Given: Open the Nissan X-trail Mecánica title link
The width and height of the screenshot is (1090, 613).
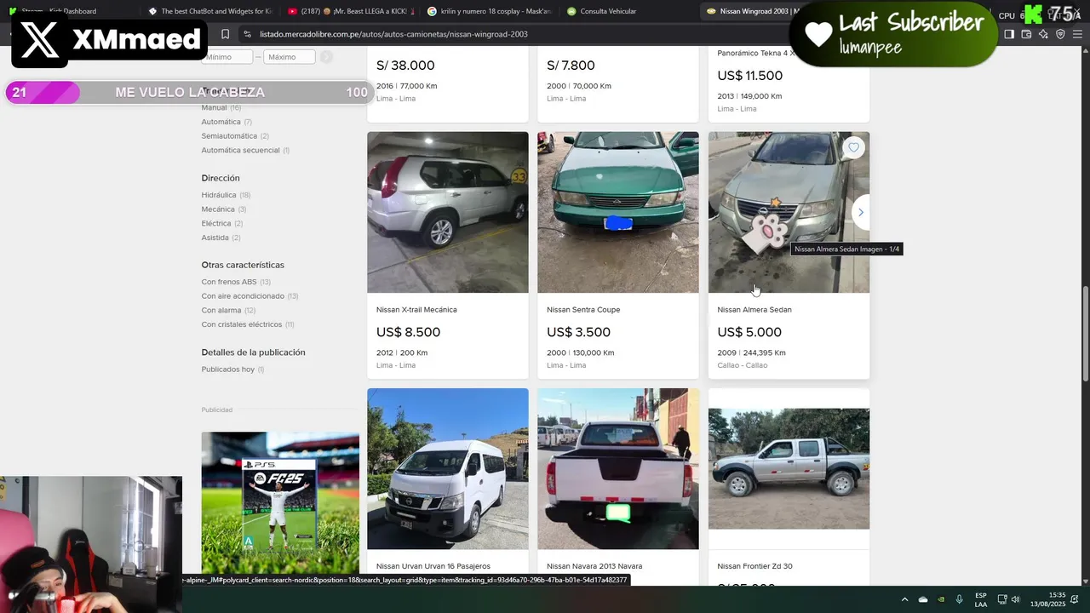Looking at the screenshot, I should (x=416, y=310).
